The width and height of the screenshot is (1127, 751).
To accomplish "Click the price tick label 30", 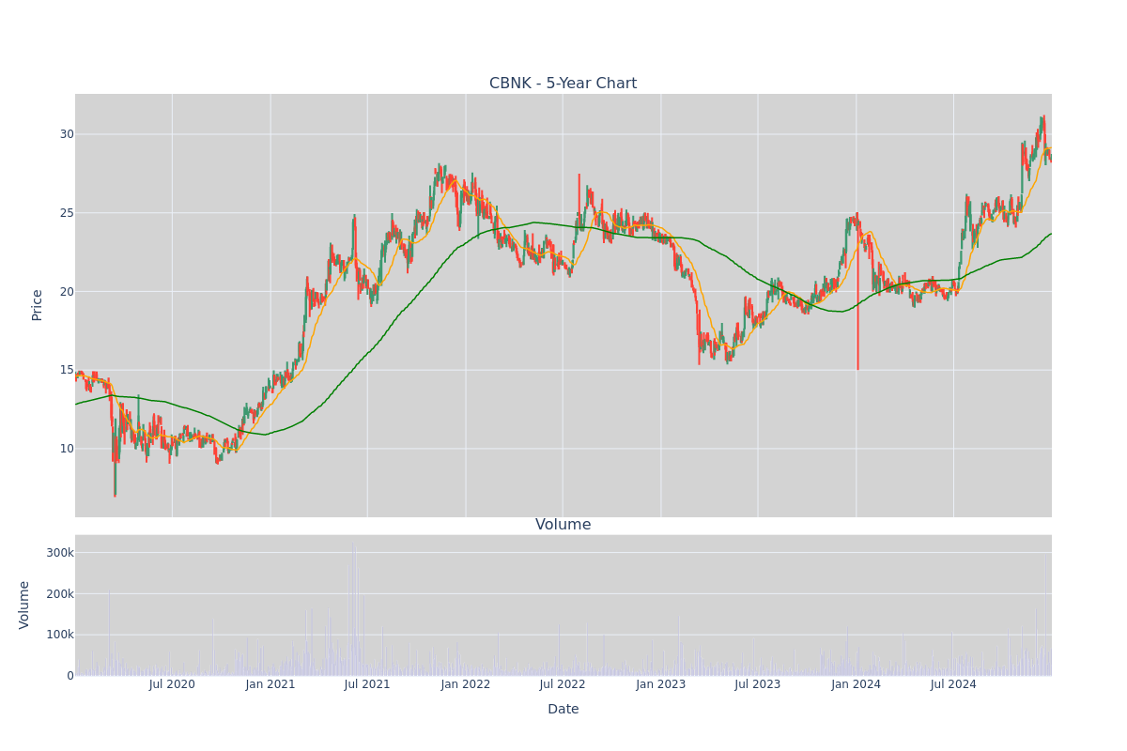I will [x=67, y=134].
